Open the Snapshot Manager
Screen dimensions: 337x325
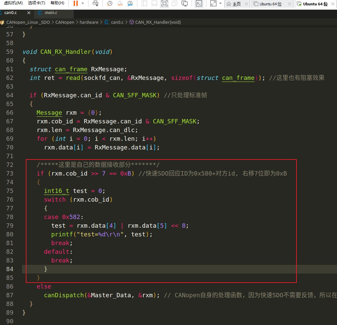click(130, 4)
